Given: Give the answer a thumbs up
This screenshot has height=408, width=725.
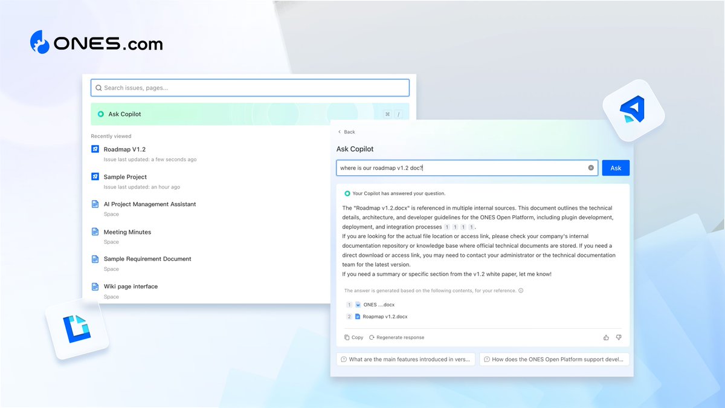Looking at the screenshot, I should tap(606, 337).
